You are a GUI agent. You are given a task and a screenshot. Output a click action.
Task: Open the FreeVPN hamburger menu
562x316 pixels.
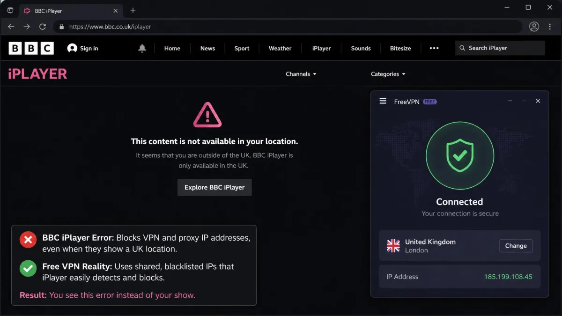(x=383, y=101)
